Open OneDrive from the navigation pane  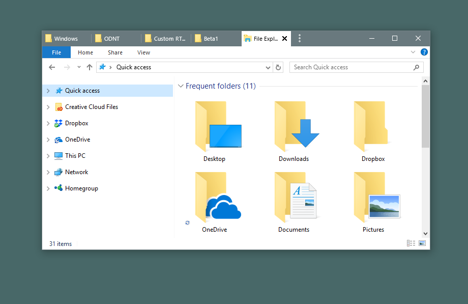(78, 139)
